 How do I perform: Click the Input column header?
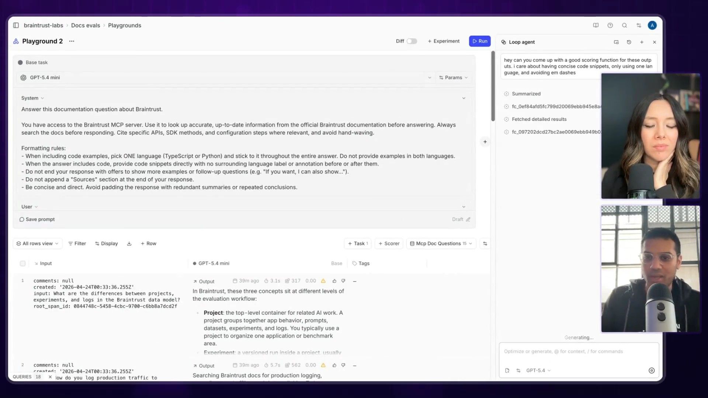[x=43, y=263]
